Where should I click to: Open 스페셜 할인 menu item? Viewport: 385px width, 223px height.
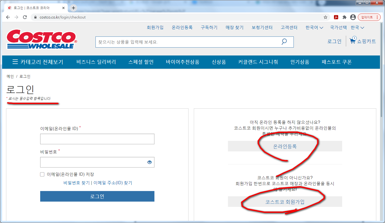click(x=141, y=62)
